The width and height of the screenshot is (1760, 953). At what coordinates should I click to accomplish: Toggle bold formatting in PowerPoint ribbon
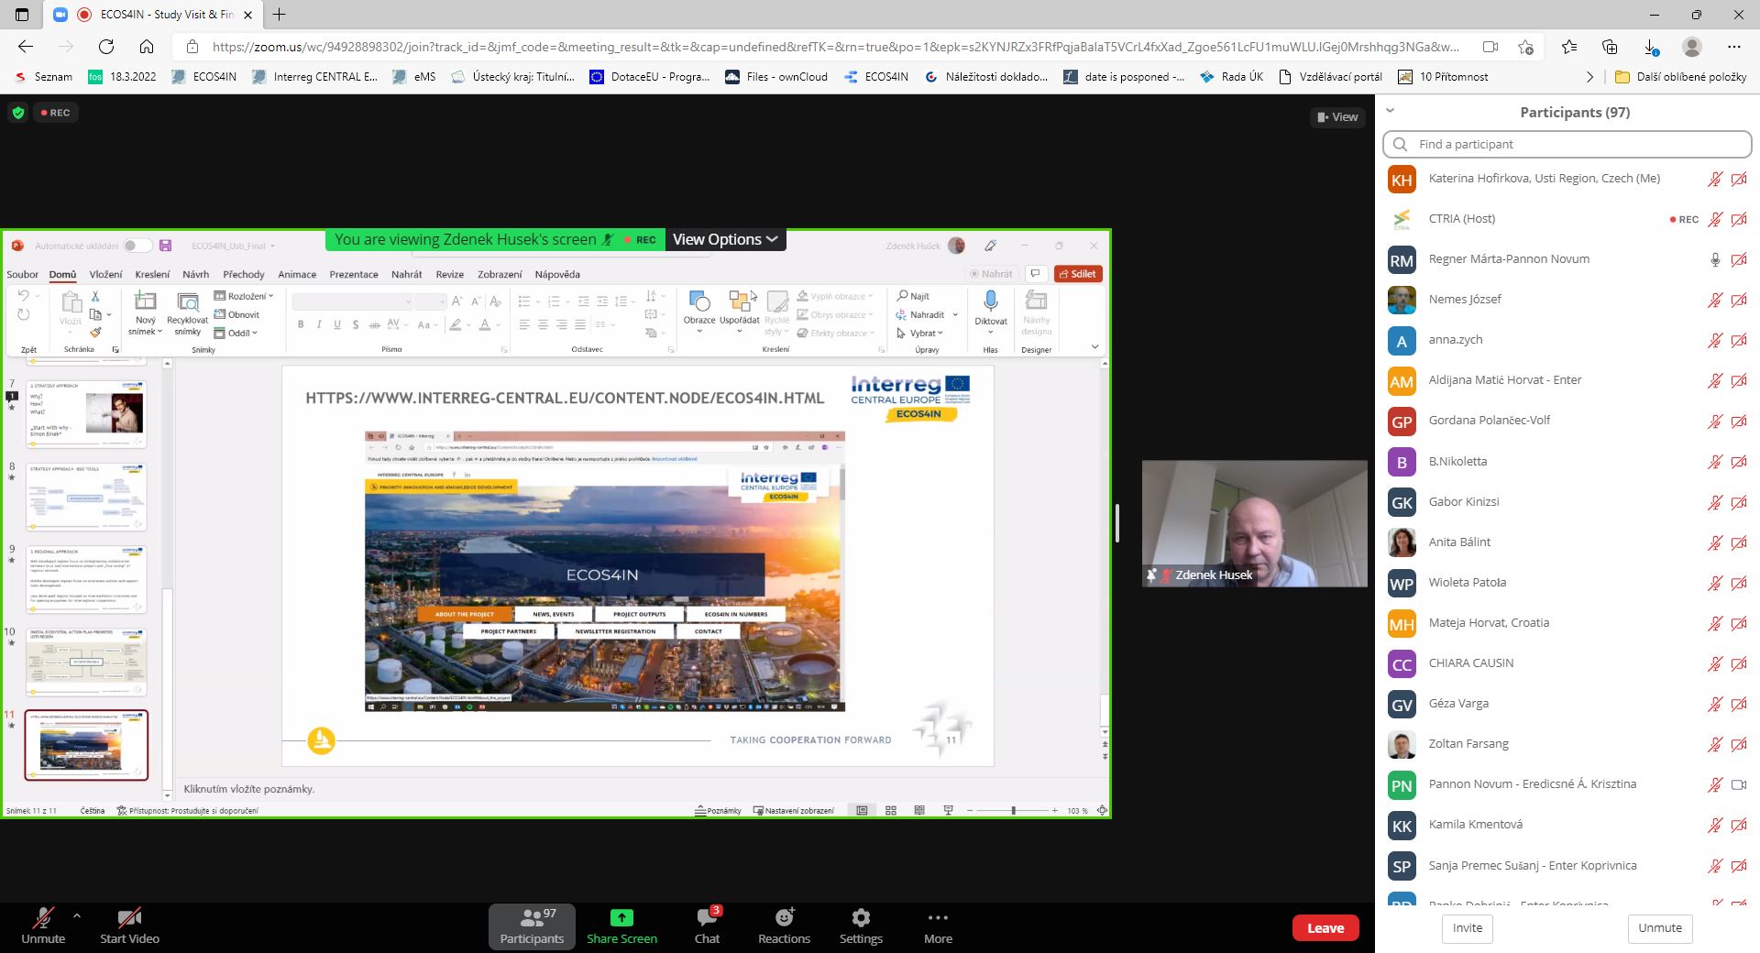pyautogui.click(x=301, y=324)
